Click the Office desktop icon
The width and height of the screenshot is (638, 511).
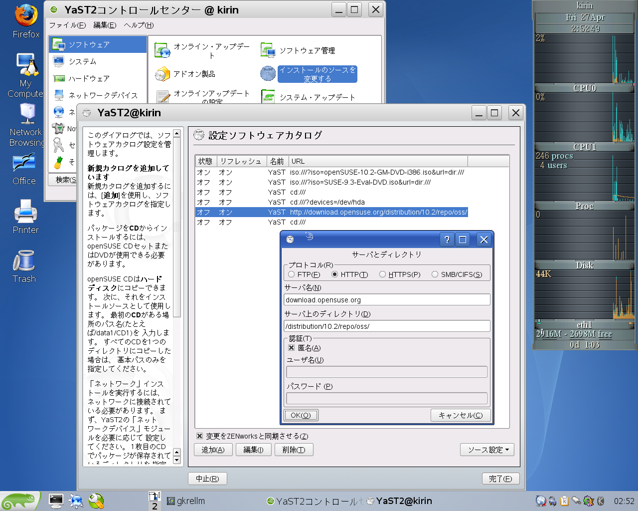(24, 164)
